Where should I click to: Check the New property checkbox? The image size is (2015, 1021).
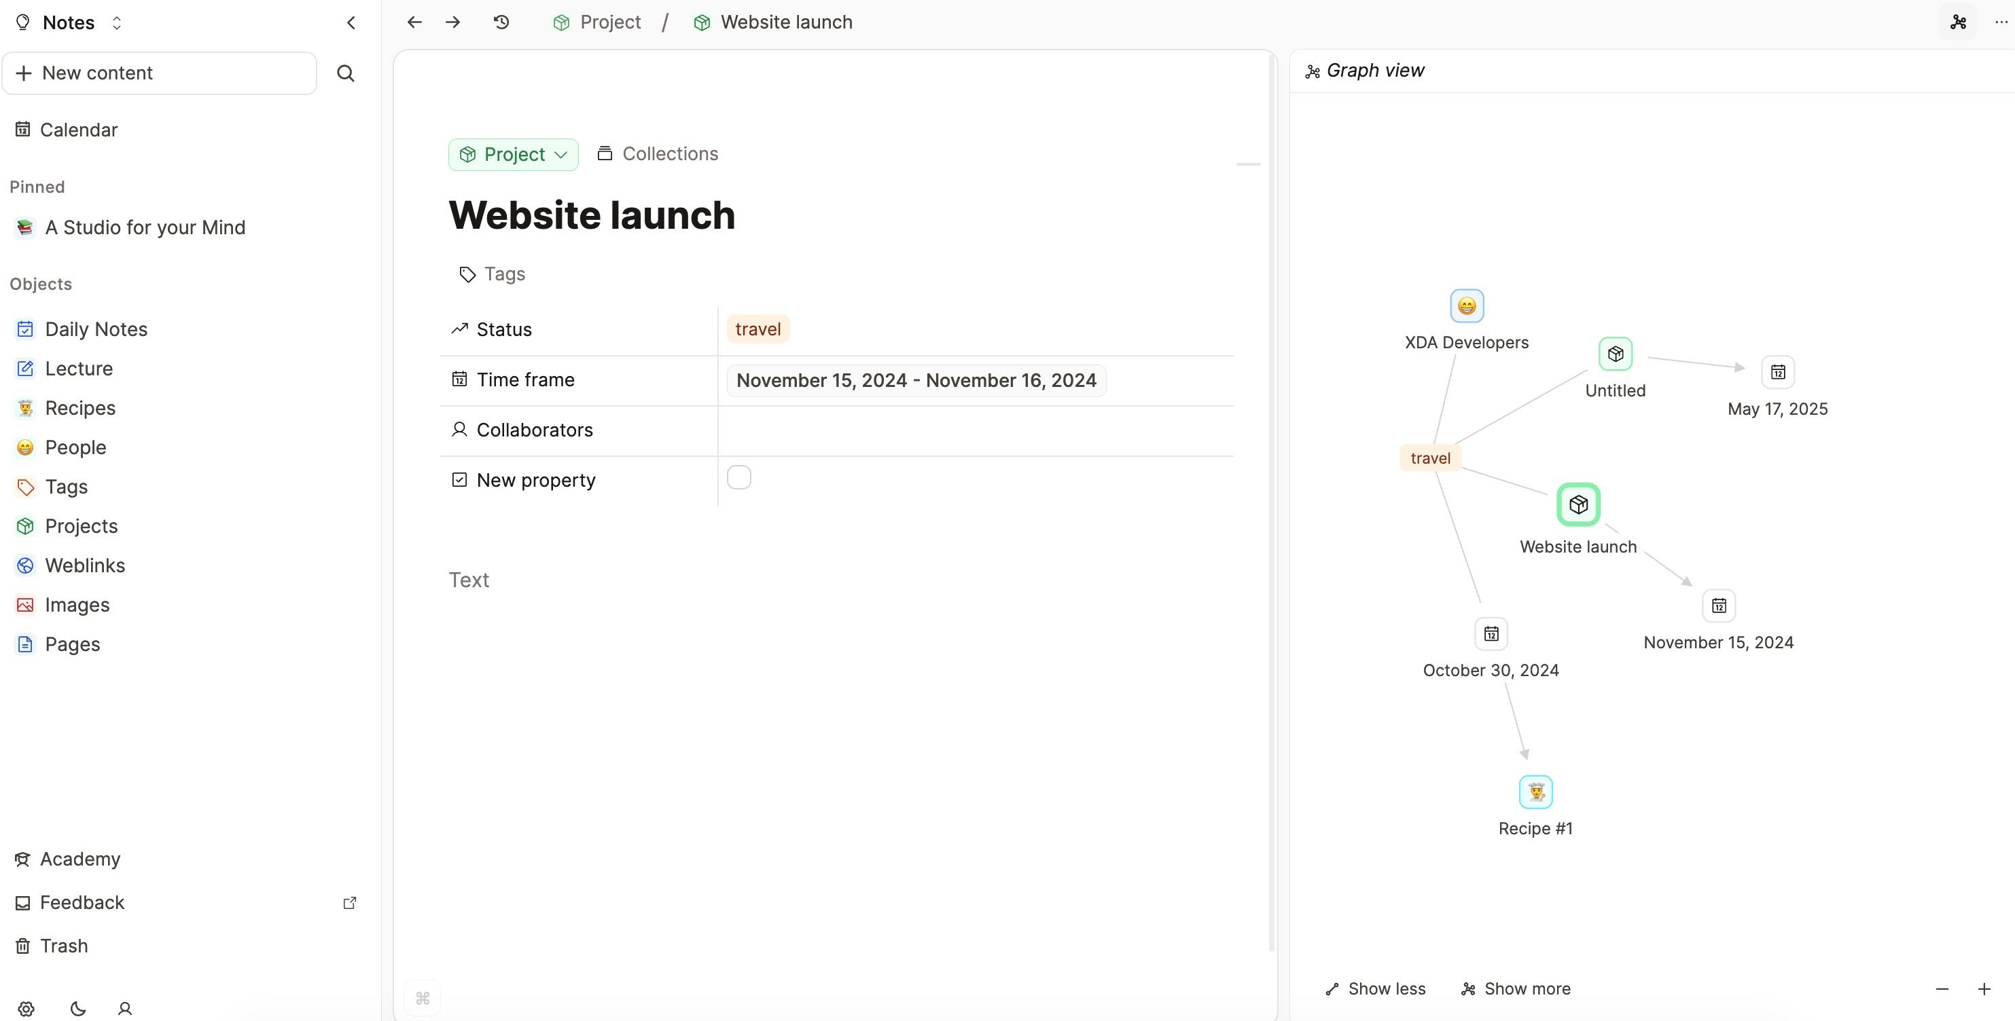click(738, 478)
